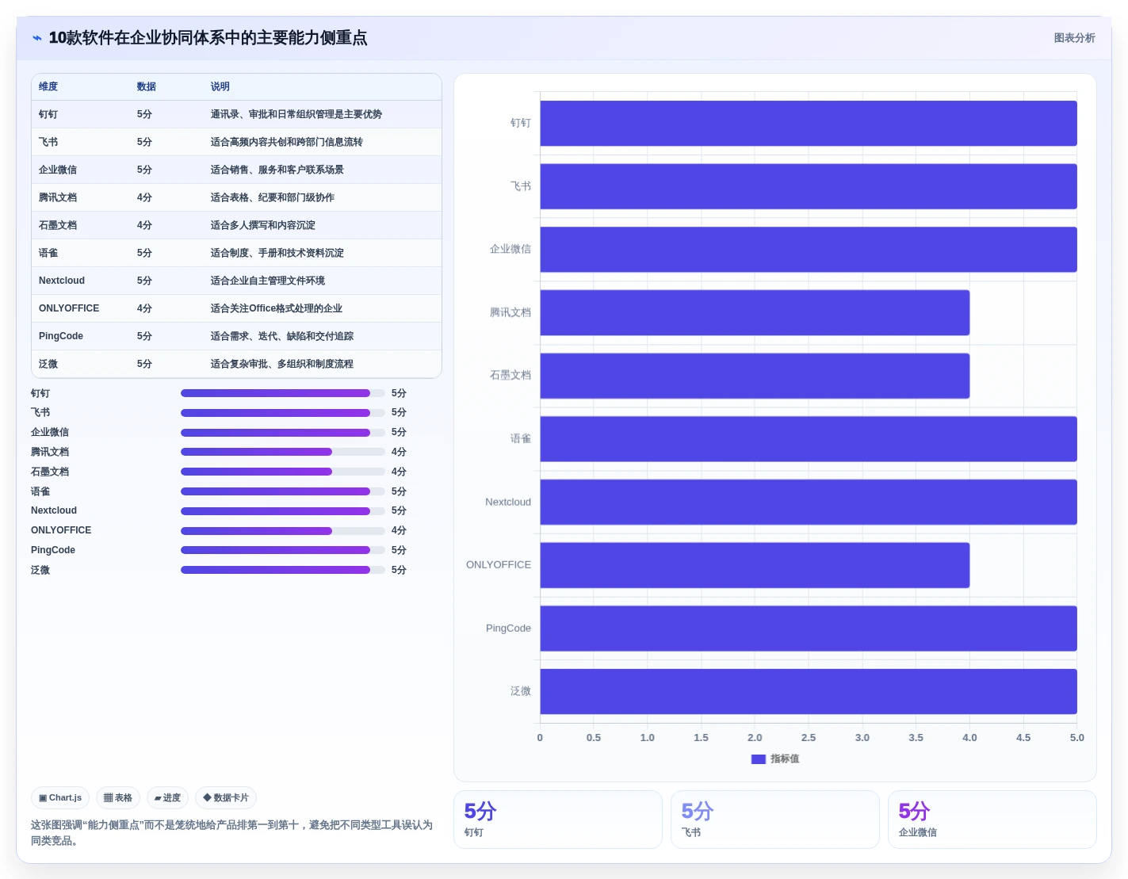Open the 企业微信 5分 data card
Viewport: 1128px width, 879px height.
pos(992,820)
